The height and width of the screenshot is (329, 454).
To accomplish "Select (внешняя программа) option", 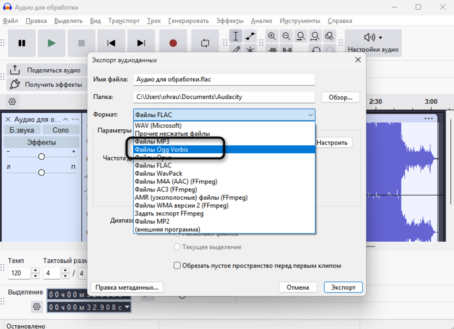I will click(x=224, y=229).
